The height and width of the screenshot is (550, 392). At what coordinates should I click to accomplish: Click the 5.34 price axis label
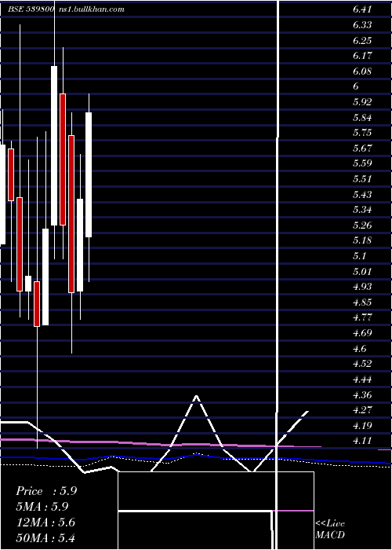tap(362, 210)
